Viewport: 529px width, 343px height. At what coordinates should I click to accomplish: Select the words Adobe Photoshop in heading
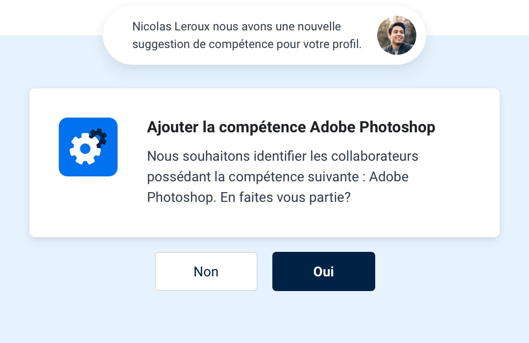click(372, 127)
